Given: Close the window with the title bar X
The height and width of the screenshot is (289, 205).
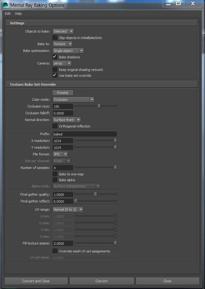Looking at the screenshot, I should tap(193, 3).
